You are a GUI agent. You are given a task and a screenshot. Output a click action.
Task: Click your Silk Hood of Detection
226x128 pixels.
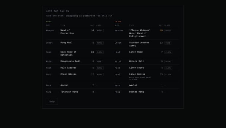(68, 54)
